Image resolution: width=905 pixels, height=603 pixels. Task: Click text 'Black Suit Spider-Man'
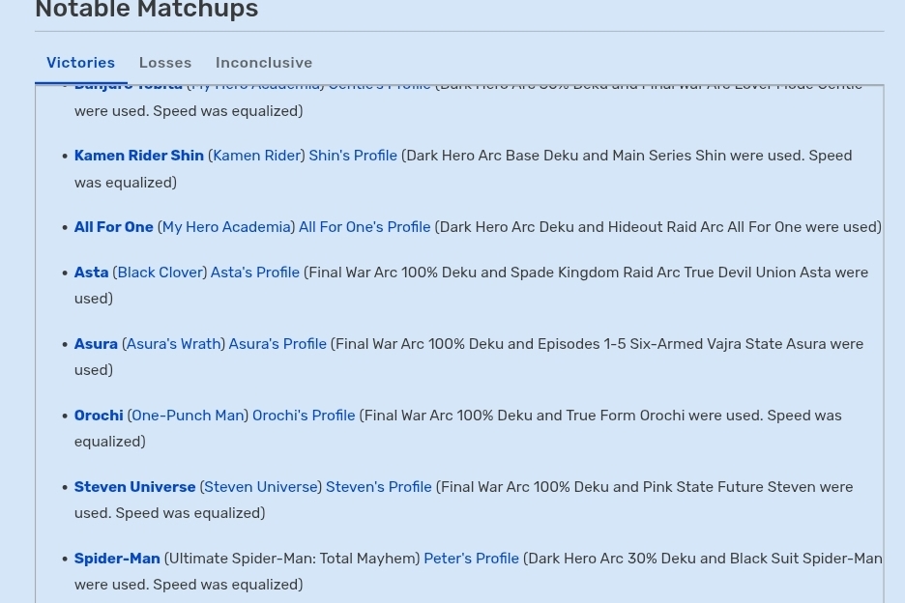click(805, 558)
